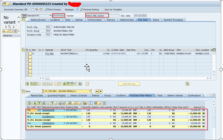Image resolution: width=223 pixels, height=140 pixels.
Task: Open the Additional Data tab
Action: tap(127, 20)
